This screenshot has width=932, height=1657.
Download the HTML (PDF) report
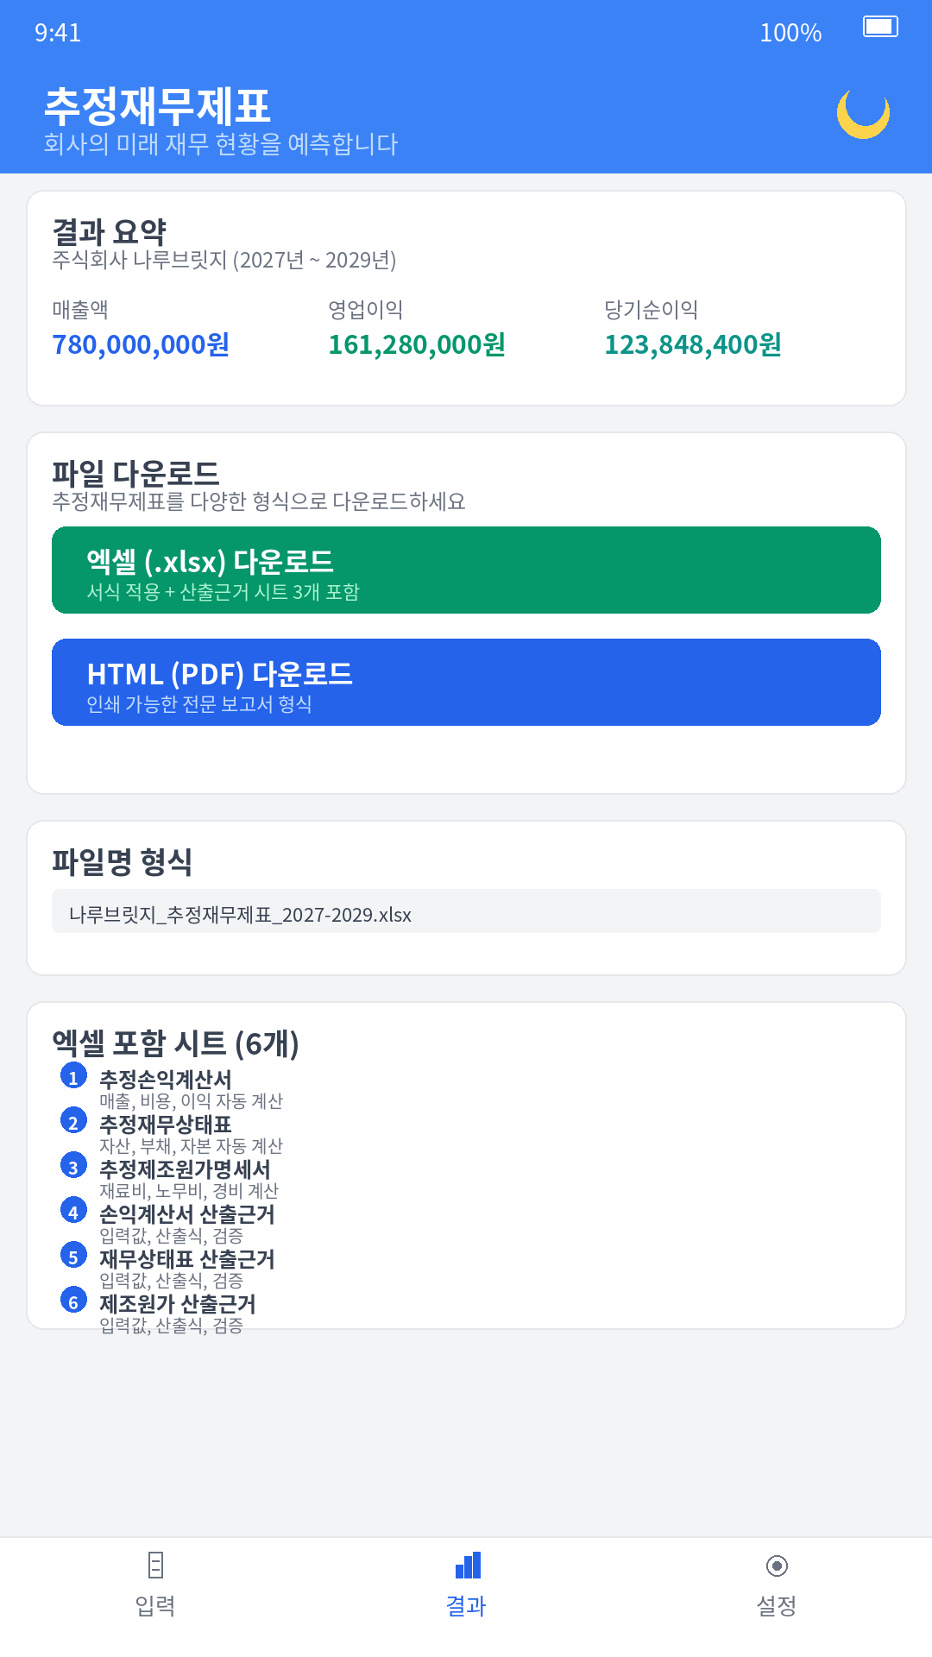point(466,683)
